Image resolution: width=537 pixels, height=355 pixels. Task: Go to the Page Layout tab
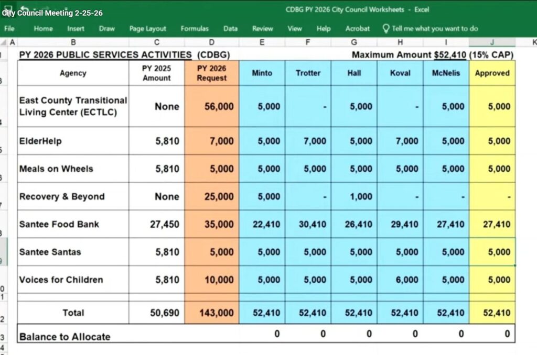coord(147,29)
